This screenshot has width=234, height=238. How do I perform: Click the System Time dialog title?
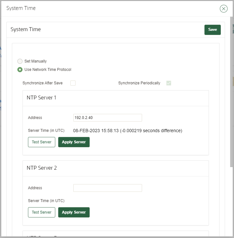click(x=21, y=8)
